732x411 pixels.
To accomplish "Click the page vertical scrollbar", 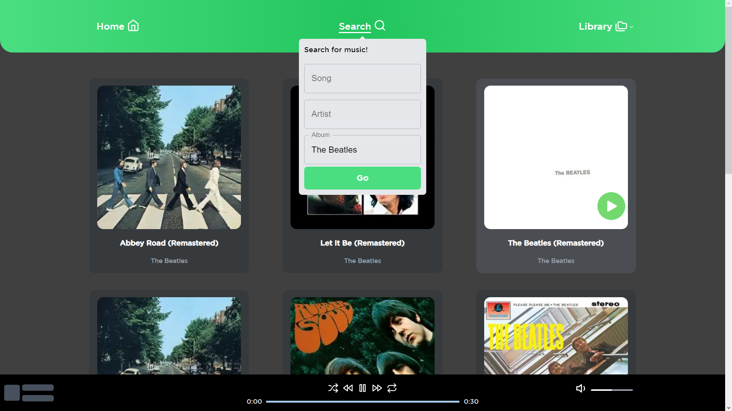I will pos(728,91).
